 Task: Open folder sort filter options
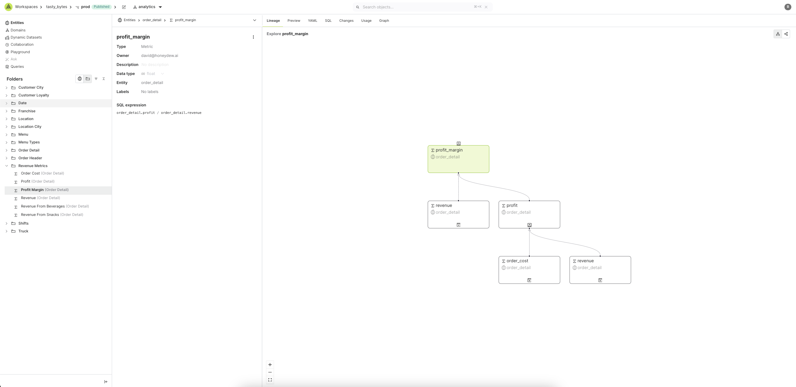click(96, 79)
